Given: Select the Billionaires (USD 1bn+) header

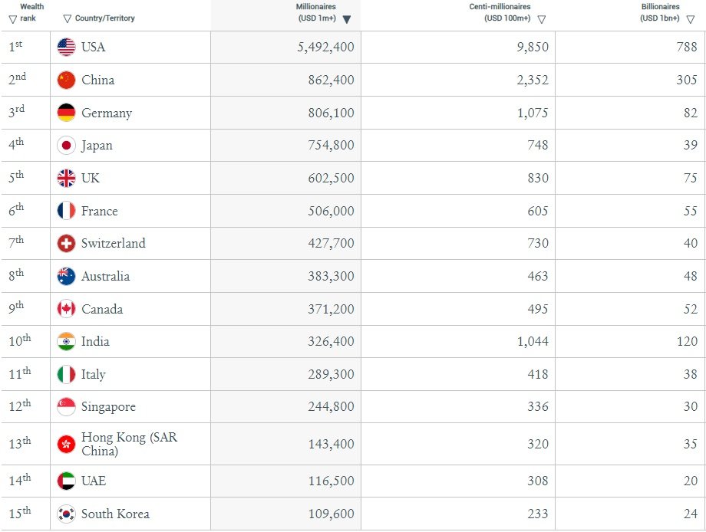Looking at the screenshot, I should (660, 12).
